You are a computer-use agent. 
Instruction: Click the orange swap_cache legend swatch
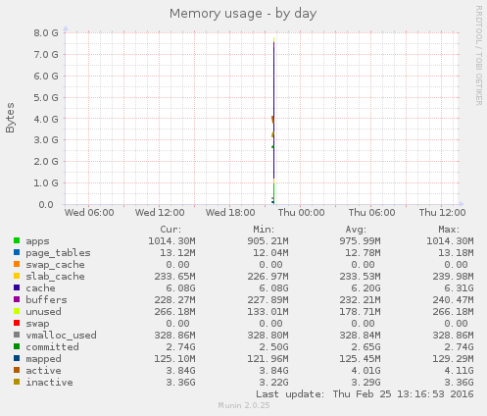pyautogui.click(x=17, y=264)
